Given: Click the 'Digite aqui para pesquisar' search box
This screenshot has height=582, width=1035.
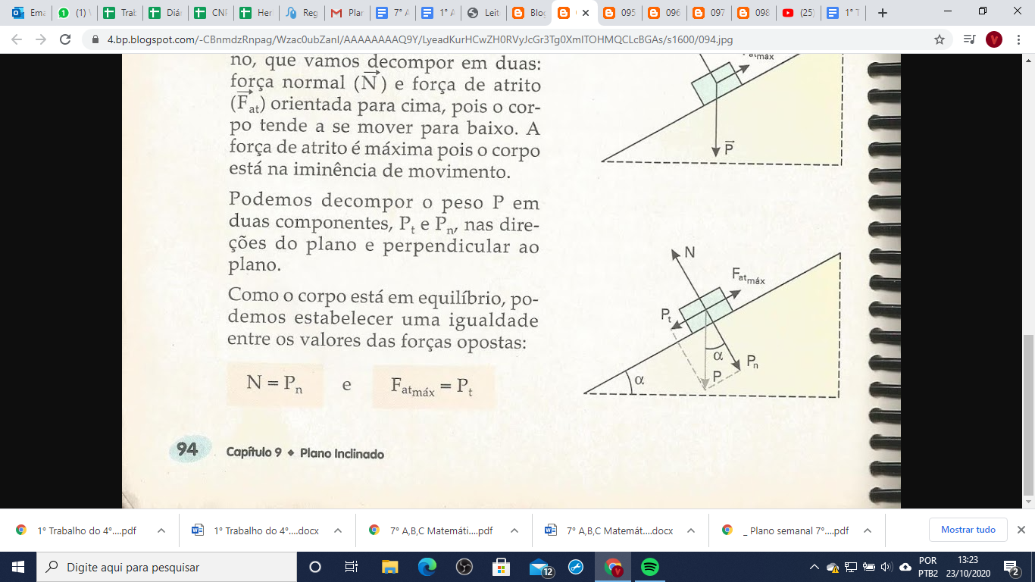Looking at the screenshot, I should [167, 567].
